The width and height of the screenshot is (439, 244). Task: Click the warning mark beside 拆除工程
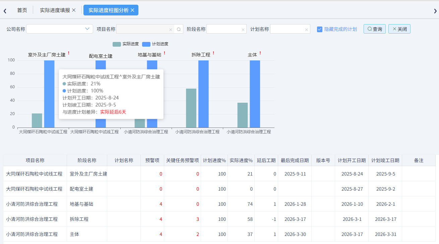[213, 53]
